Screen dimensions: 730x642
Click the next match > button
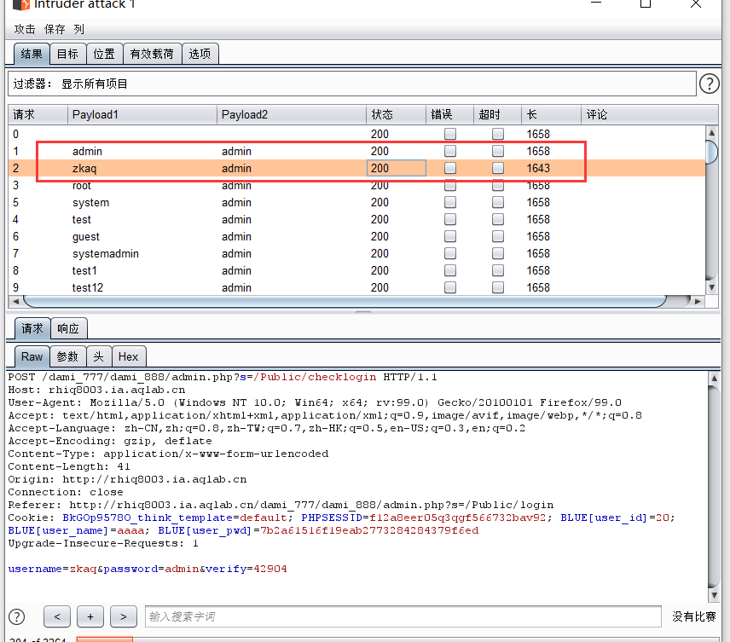coord(124,617)
